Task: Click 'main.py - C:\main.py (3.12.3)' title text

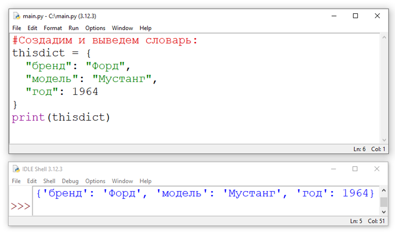Action: tap(59, 16)
